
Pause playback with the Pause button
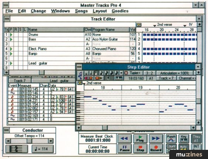click(125, 149)
